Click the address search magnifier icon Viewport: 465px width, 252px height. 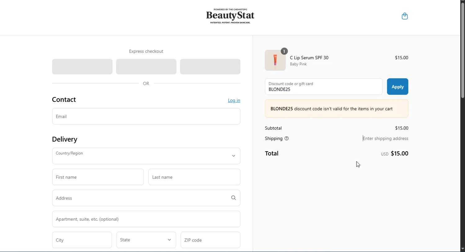pyautogui.click(x=233, y=198)
